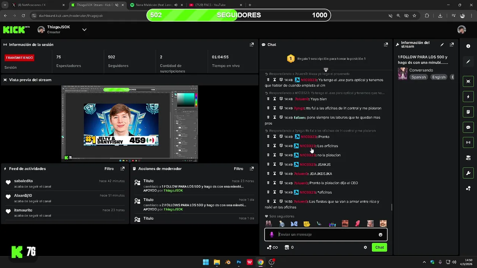
Task: Click the purple microphone icon in message box
Action: pos(272,234)
